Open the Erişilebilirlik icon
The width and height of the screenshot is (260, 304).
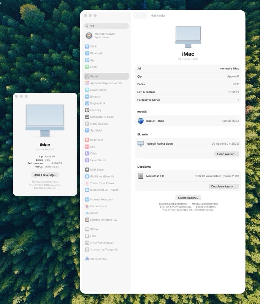pyautogui.click(x=87, y=103)
